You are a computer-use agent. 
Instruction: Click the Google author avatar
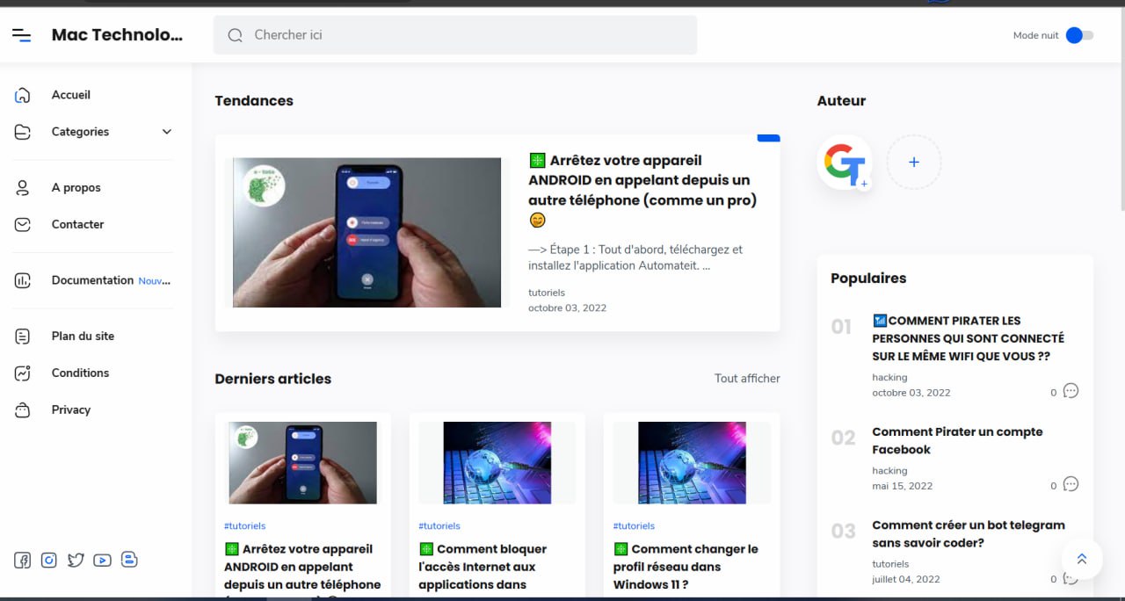pyautogui.click(x=845, y=163)
